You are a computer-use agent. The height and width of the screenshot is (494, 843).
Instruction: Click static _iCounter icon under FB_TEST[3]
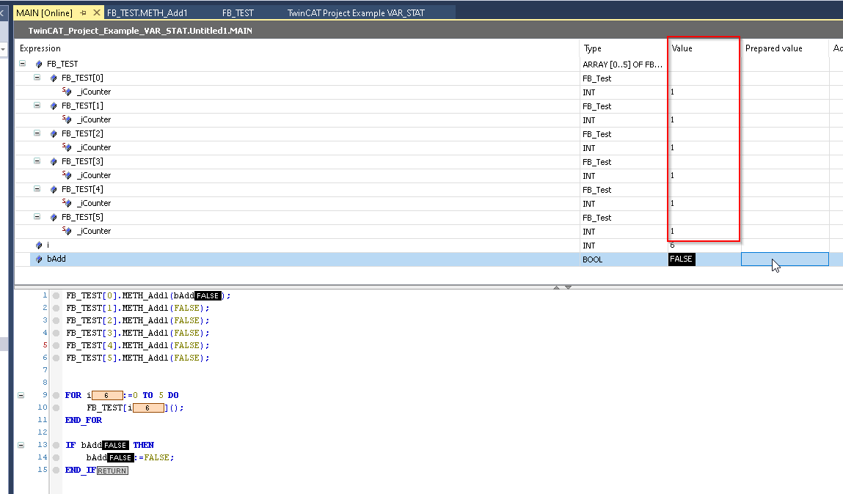pos(67,175)
